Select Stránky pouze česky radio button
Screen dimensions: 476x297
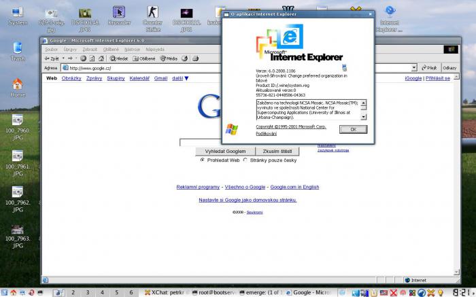point(245,160)
